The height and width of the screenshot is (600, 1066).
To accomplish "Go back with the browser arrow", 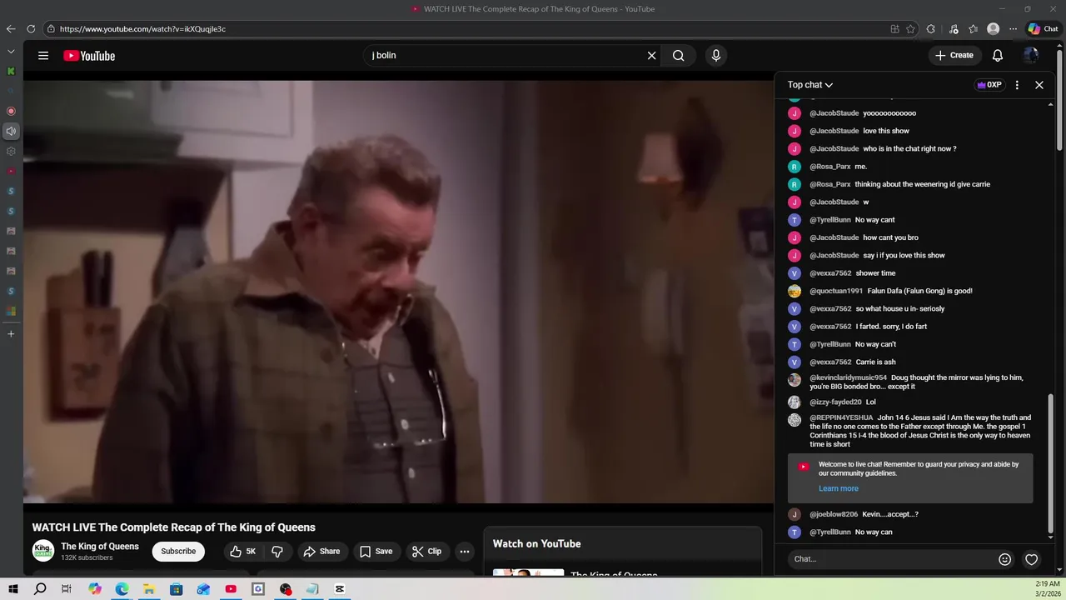I will 11,29.
